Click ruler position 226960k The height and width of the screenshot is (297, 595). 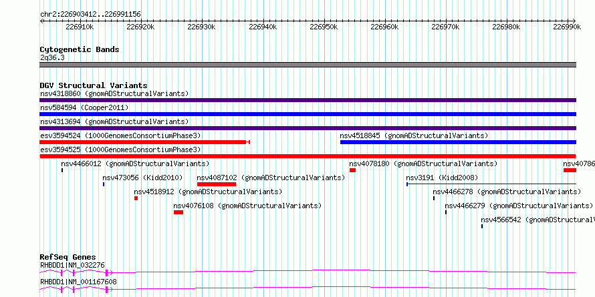[384, 27]
